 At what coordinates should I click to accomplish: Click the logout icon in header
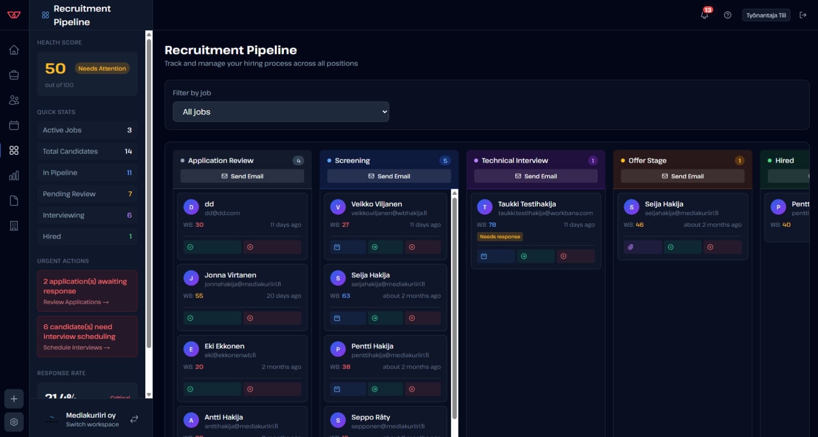803,15
